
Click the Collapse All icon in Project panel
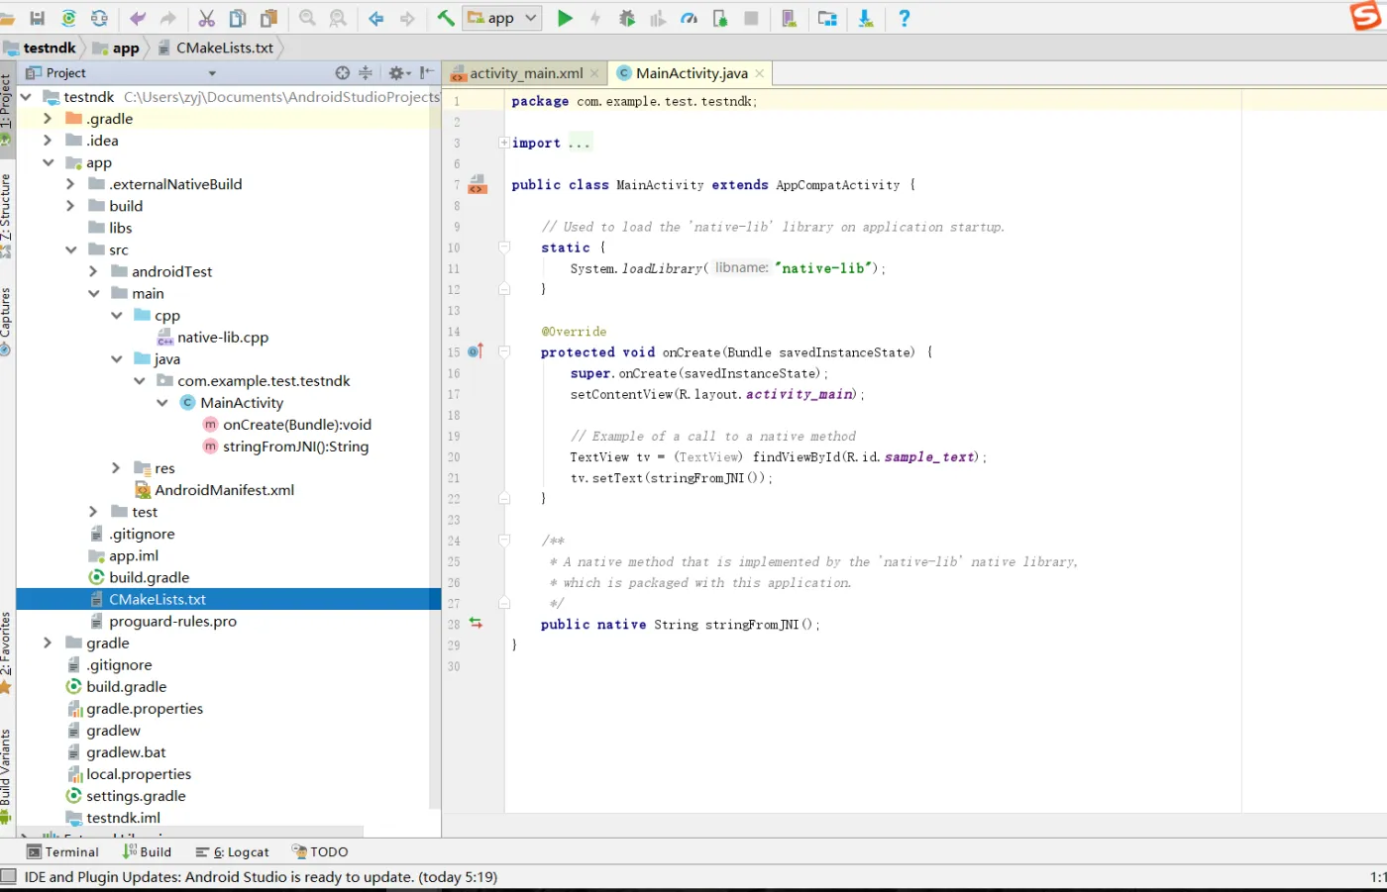pos(366,72)
